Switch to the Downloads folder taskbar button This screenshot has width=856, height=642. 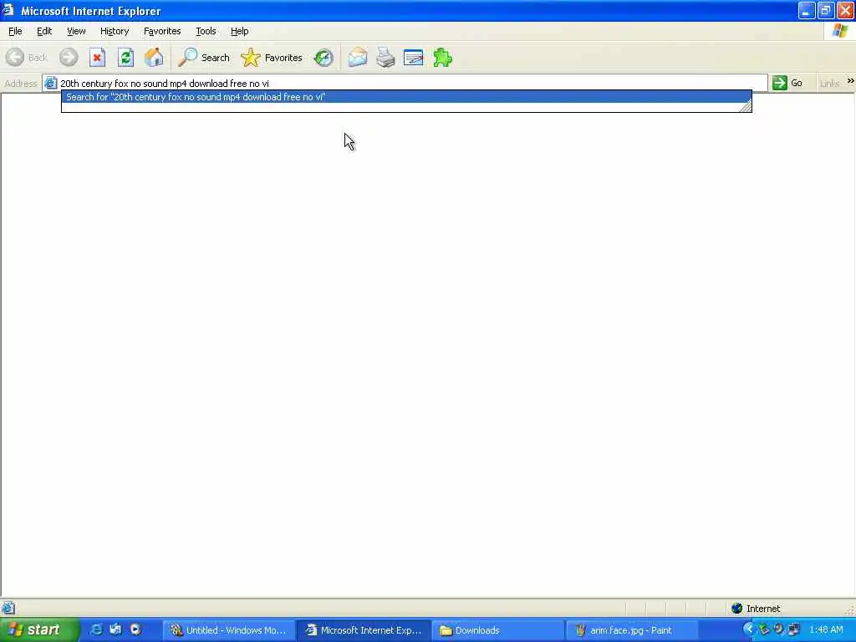498,630
